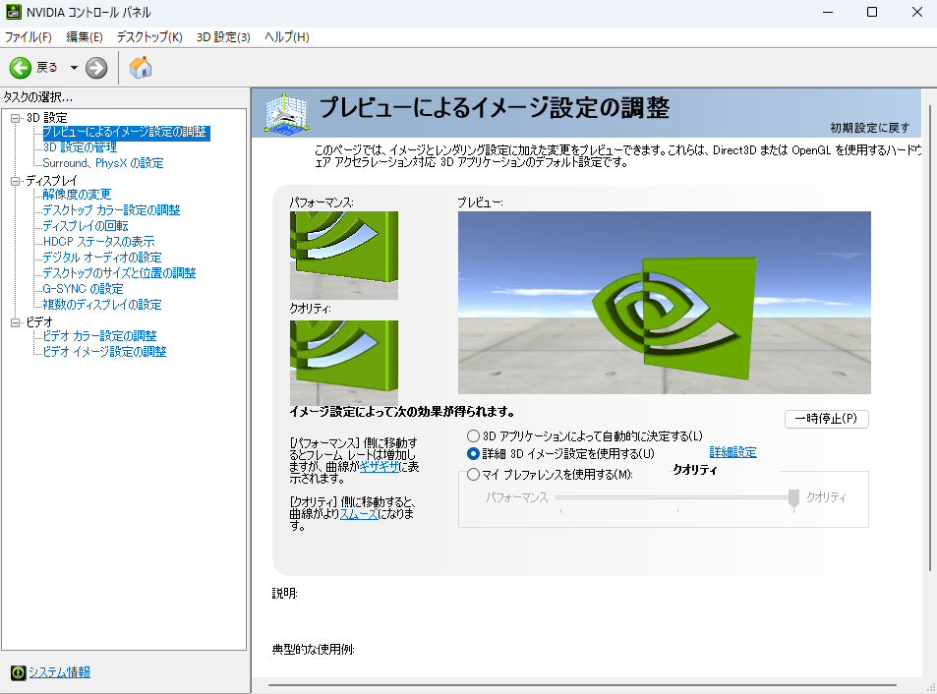Open the ファイル(F) menu
937x694 pixels.
pos(29,37)
